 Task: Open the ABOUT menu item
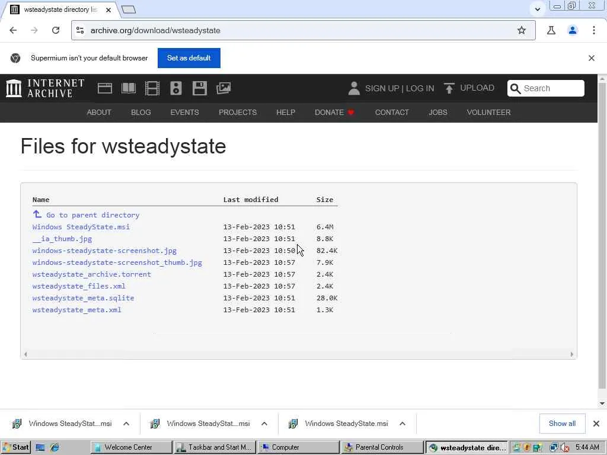point(99,112)
